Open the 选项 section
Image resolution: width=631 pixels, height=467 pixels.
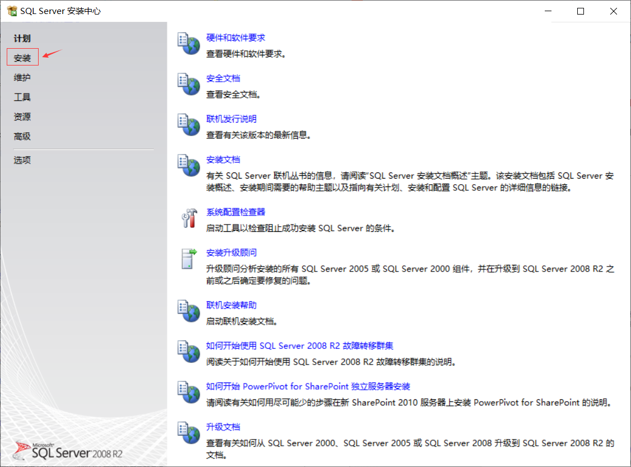(21, 160)
